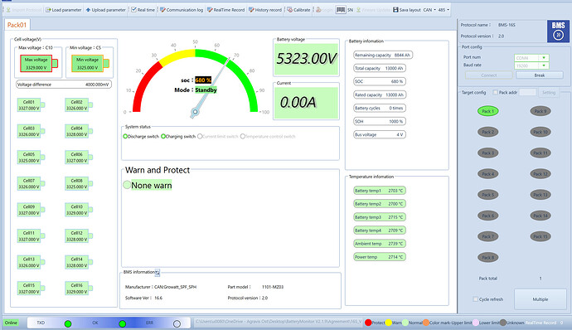572x330 pixels.
Task: Select the Pack 10 target
Action: coord(540,132)
